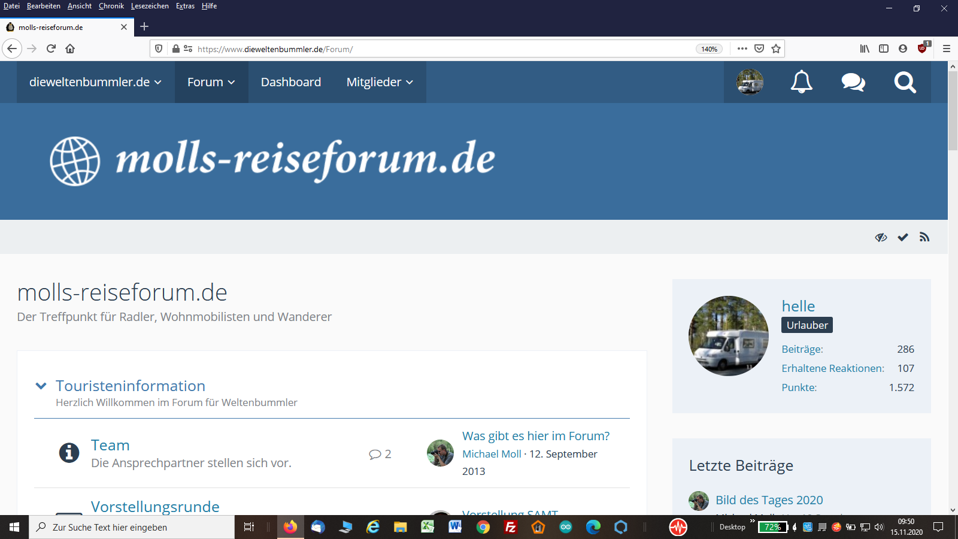
Task: Expand the dieweltenbummler.de dropdown menu
Action: (x=95, y=82)
